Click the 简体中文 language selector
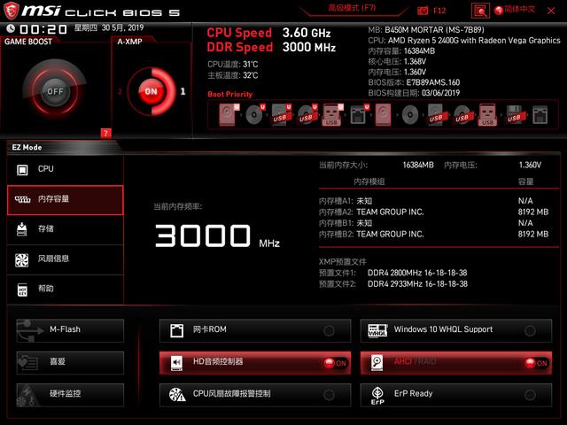Image resolution: width=567 pixels, height=425 pixels. (x=520, y=10)
